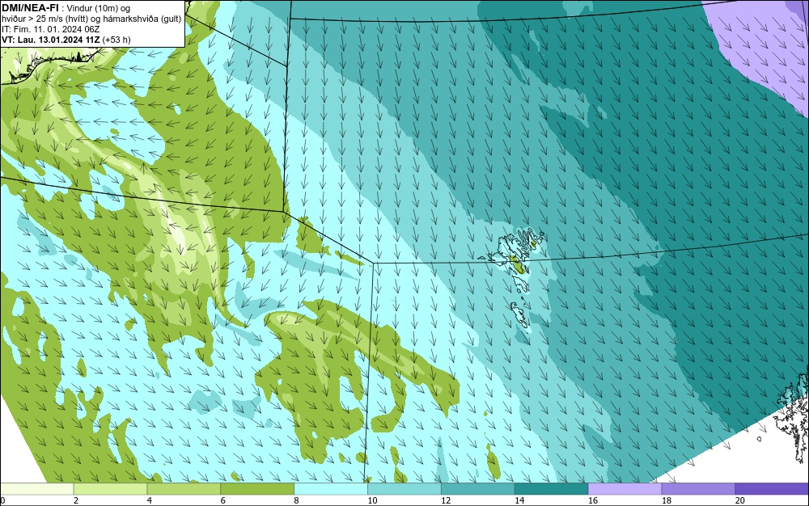This screenshot has height=506, width=809.
Task: Click the 10–12 m/s pale teal legend swatch
Action: tap(404, 488)
